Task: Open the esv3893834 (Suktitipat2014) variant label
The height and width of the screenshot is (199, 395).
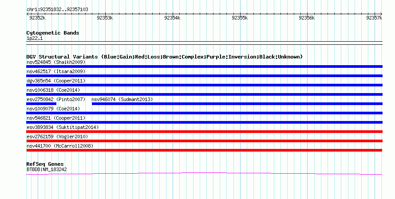Action: point(63,127)
